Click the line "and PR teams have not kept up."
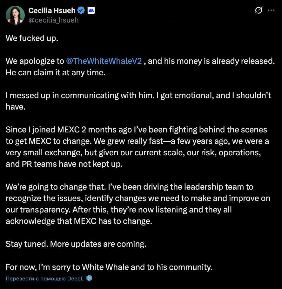Screen dimensions: 282x289 pyautogui.click(x=64, y=164)
